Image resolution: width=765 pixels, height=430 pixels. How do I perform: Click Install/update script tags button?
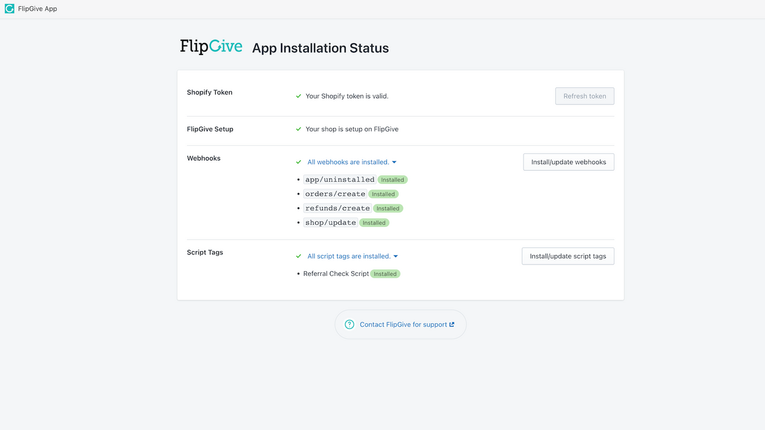(568, 256)
